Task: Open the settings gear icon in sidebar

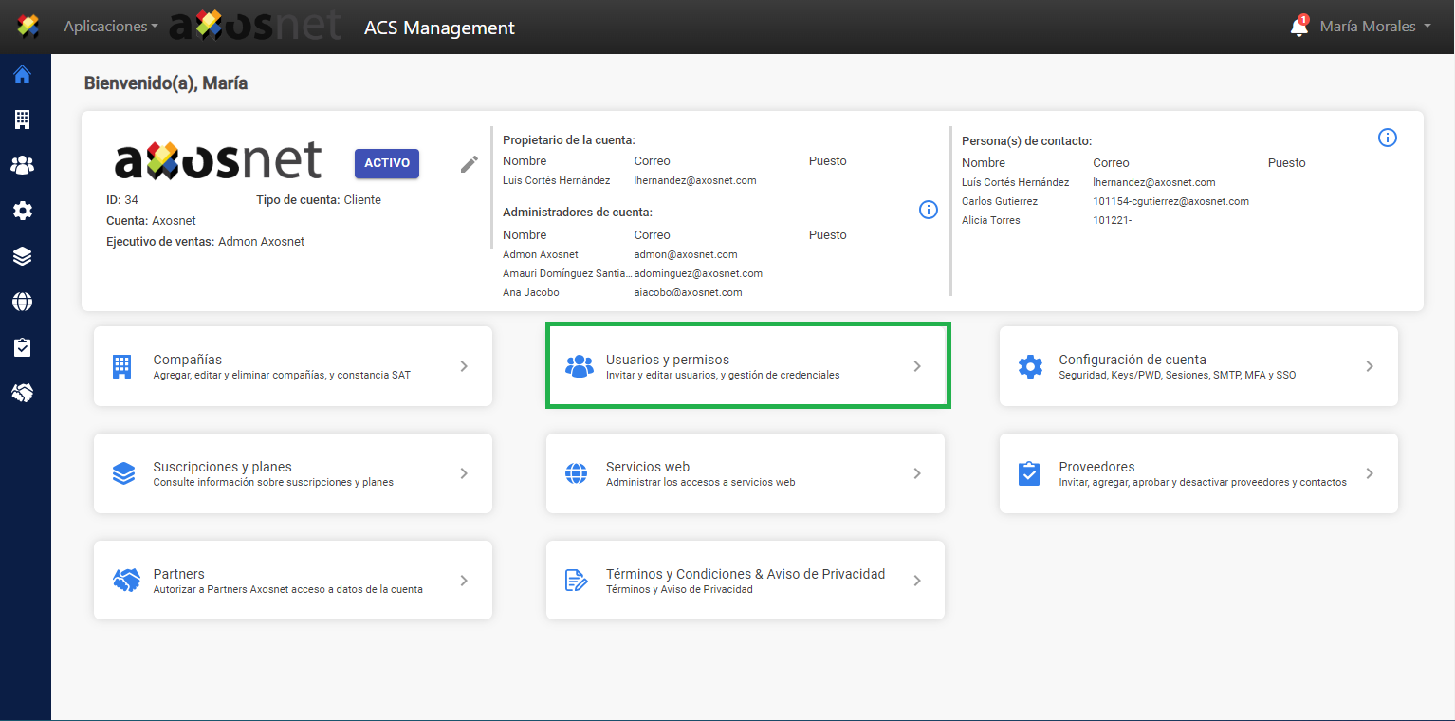Action: [x=23, y=211]
